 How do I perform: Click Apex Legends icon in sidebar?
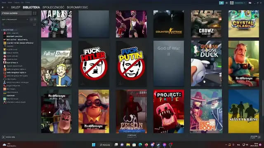point(5,33)
